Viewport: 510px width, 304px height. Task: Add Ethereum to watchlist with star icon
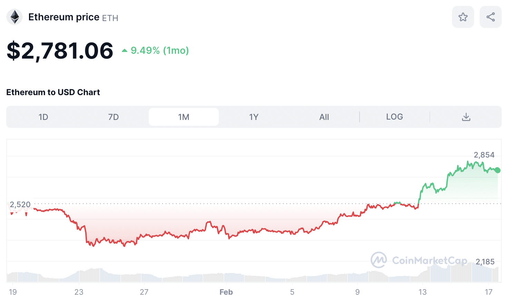point(463,17)
